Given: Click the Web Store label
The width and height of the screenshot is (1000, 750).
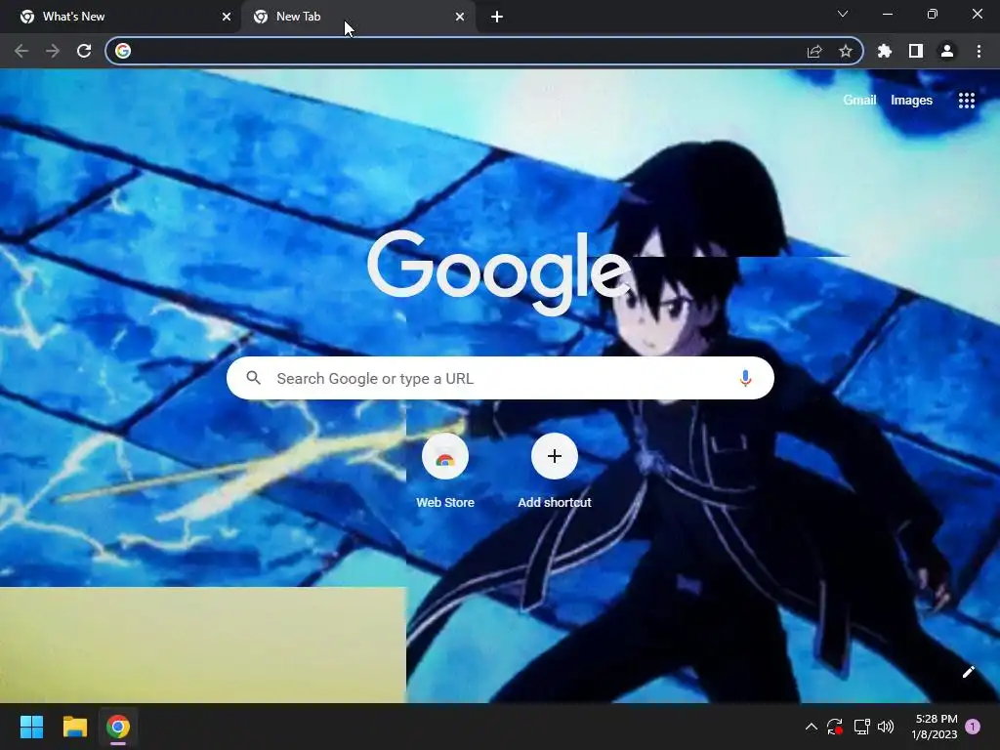Looking at the screenshot, I should (445, 503).
